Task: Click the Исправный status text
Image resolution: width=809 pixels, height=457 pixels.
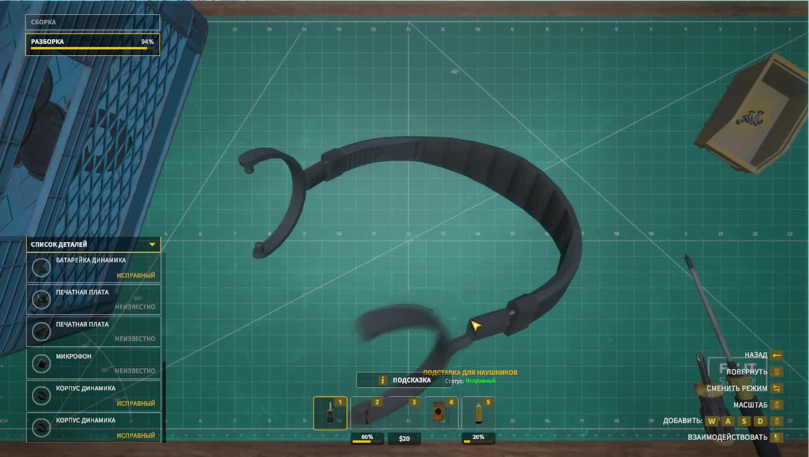Action: tap(481, 381)
